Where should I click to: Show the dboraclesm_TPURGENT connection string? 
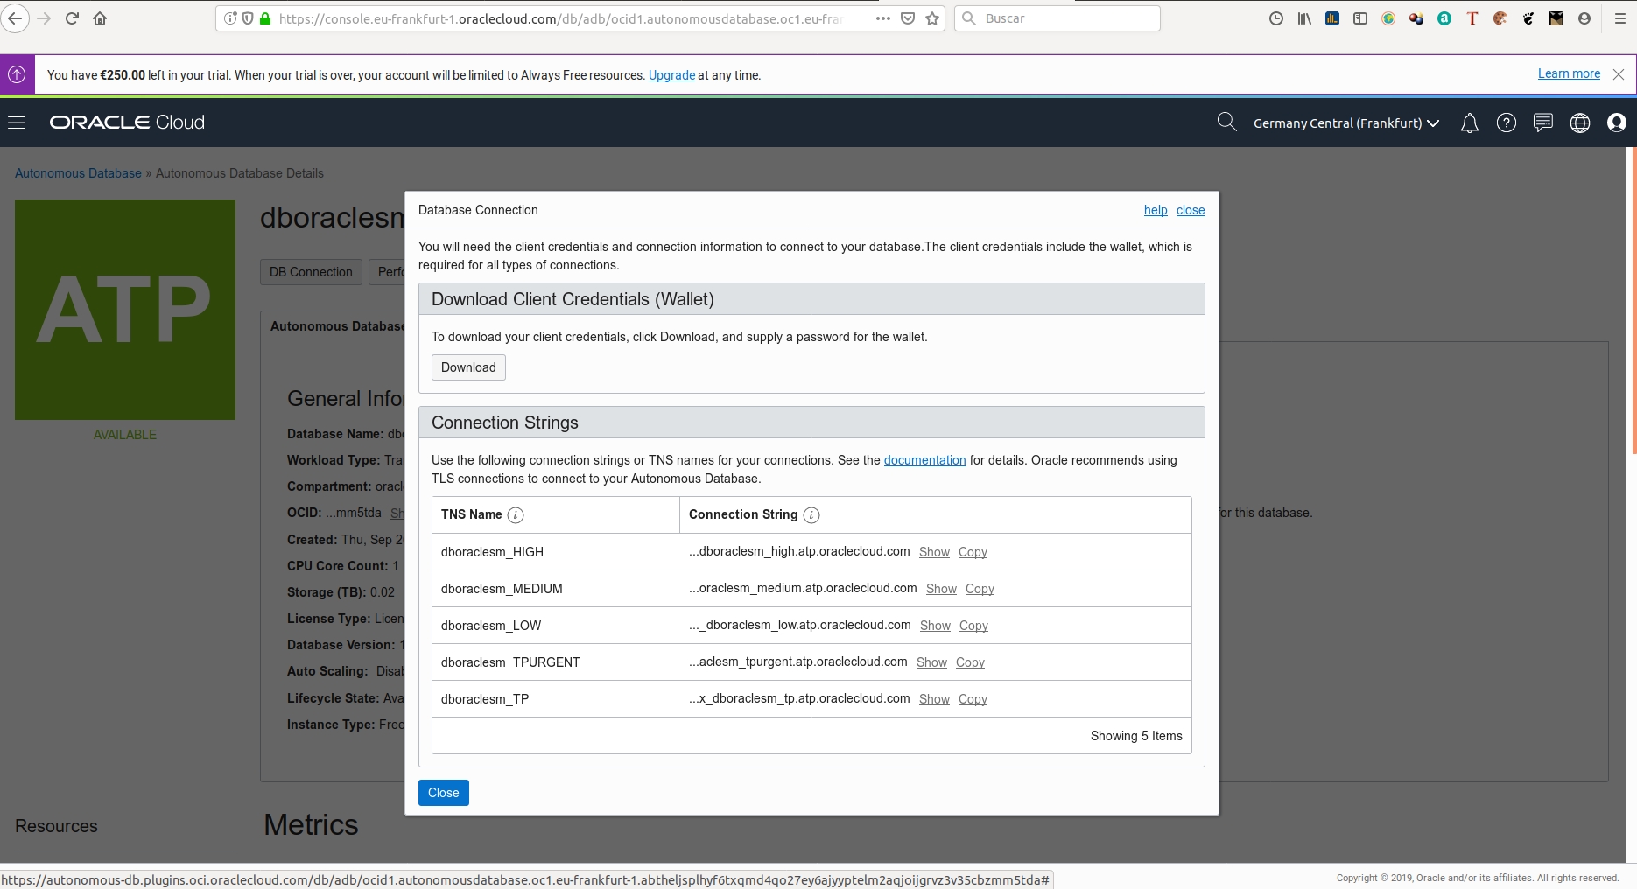pos(931,662)
